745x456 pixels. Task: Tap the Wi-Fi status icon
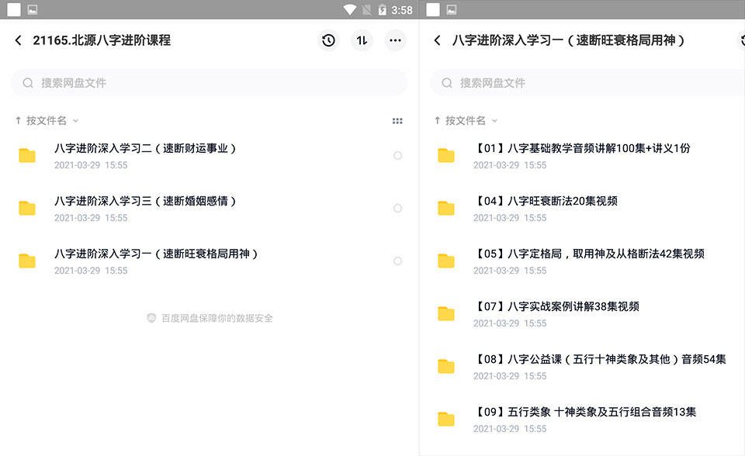click(x=350, y=9)
